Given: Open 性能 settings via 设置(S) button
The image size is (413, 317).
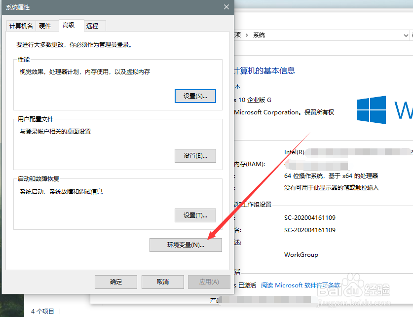Looking at the screenshot, I should click(x=195, y=96).
